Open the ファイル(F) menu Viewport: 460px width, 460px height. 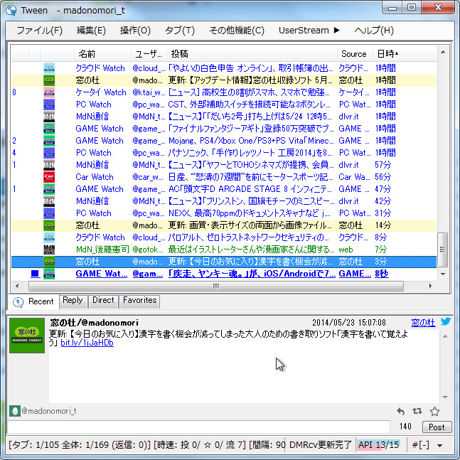[40, 31]
